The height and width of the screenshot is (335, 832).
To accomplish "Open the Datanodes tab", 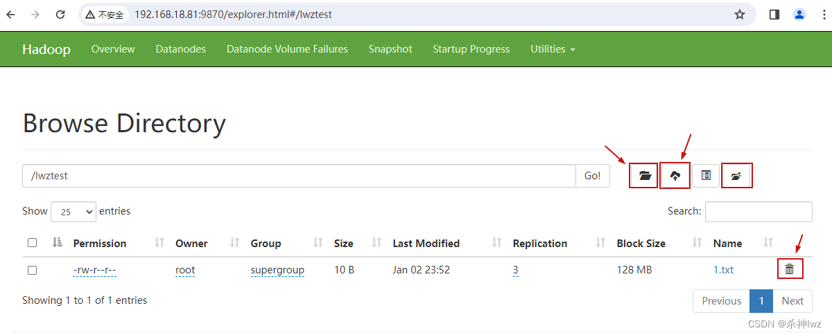I will click(x=180, y=49).
